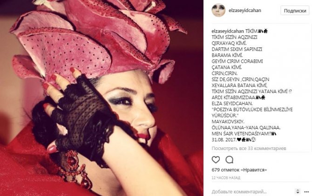312x196 pixels.
Task: Open the 12 часов назад timestamp
Action: click(226, 177)
